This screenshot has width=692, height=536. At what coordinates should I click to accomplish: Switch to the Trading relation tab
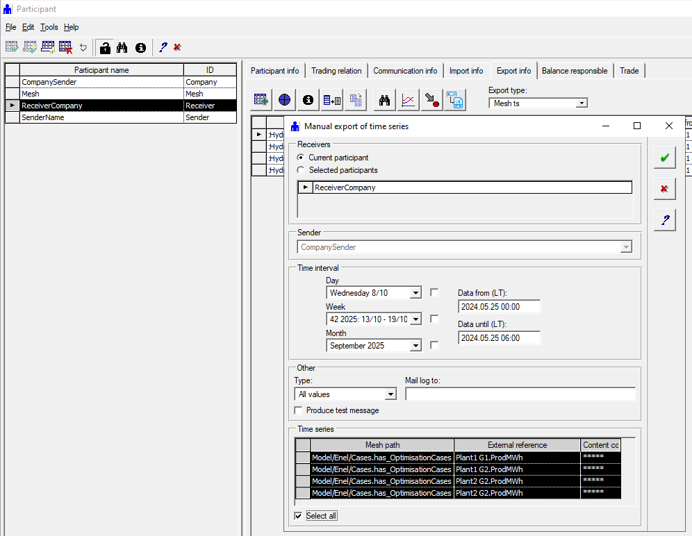pyautogui.click(x=335, y=70)
